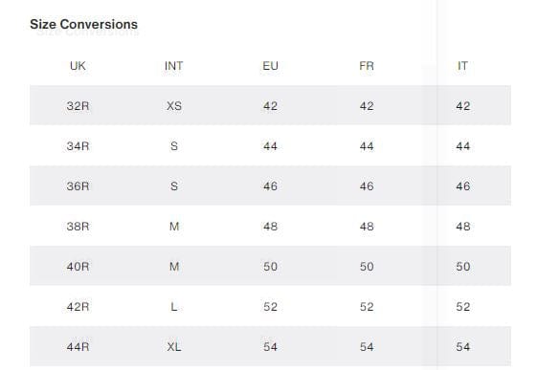This screenshot has height=370, width=537.
Task: Click the Size Conversions heading
Action: [x=83, y=24]
